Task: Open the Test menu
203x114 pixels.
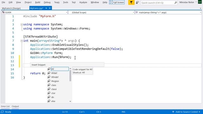Action: tap(74, 2)
